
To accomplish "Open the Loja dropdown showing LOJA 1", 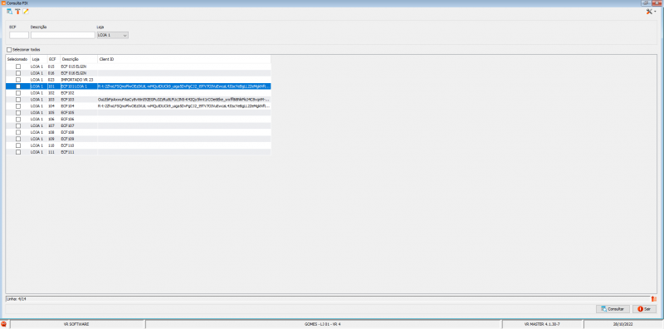I will click(112, 35).
